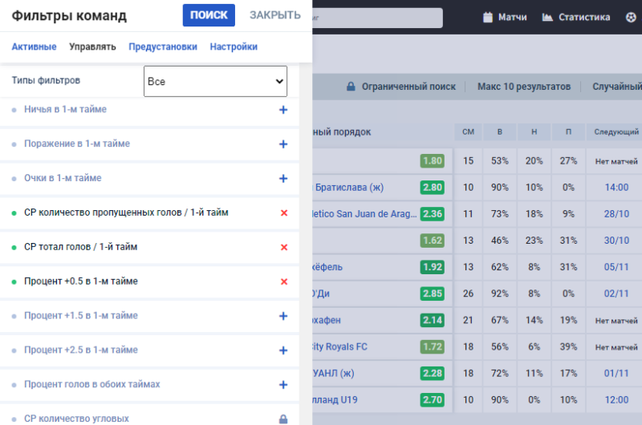Add 'Процент голов в обоих таймах' with plus icon
Screen dimensions: 642x425
tap(282, 385)
